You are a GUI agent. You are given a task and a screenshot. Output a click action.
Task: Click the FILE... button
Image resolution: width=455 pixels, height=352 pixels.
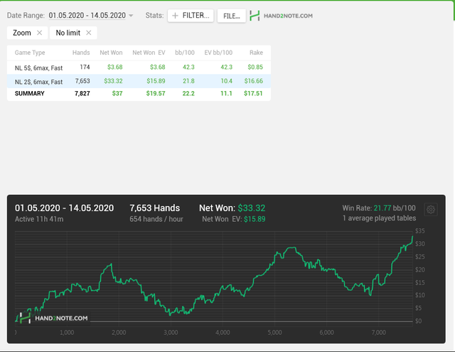coord(231,16)
